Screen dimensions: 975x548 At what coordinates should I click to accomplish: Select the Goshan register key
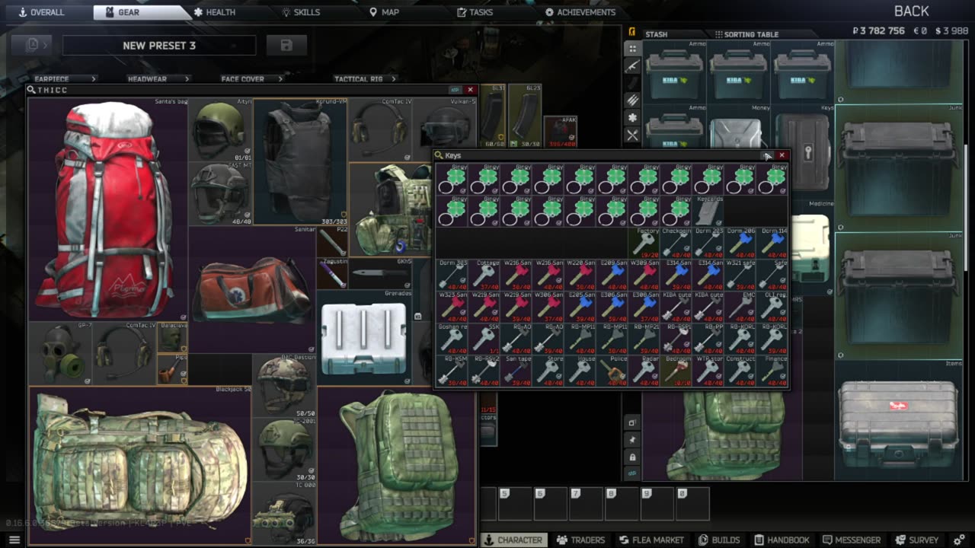tap(452, 339)
